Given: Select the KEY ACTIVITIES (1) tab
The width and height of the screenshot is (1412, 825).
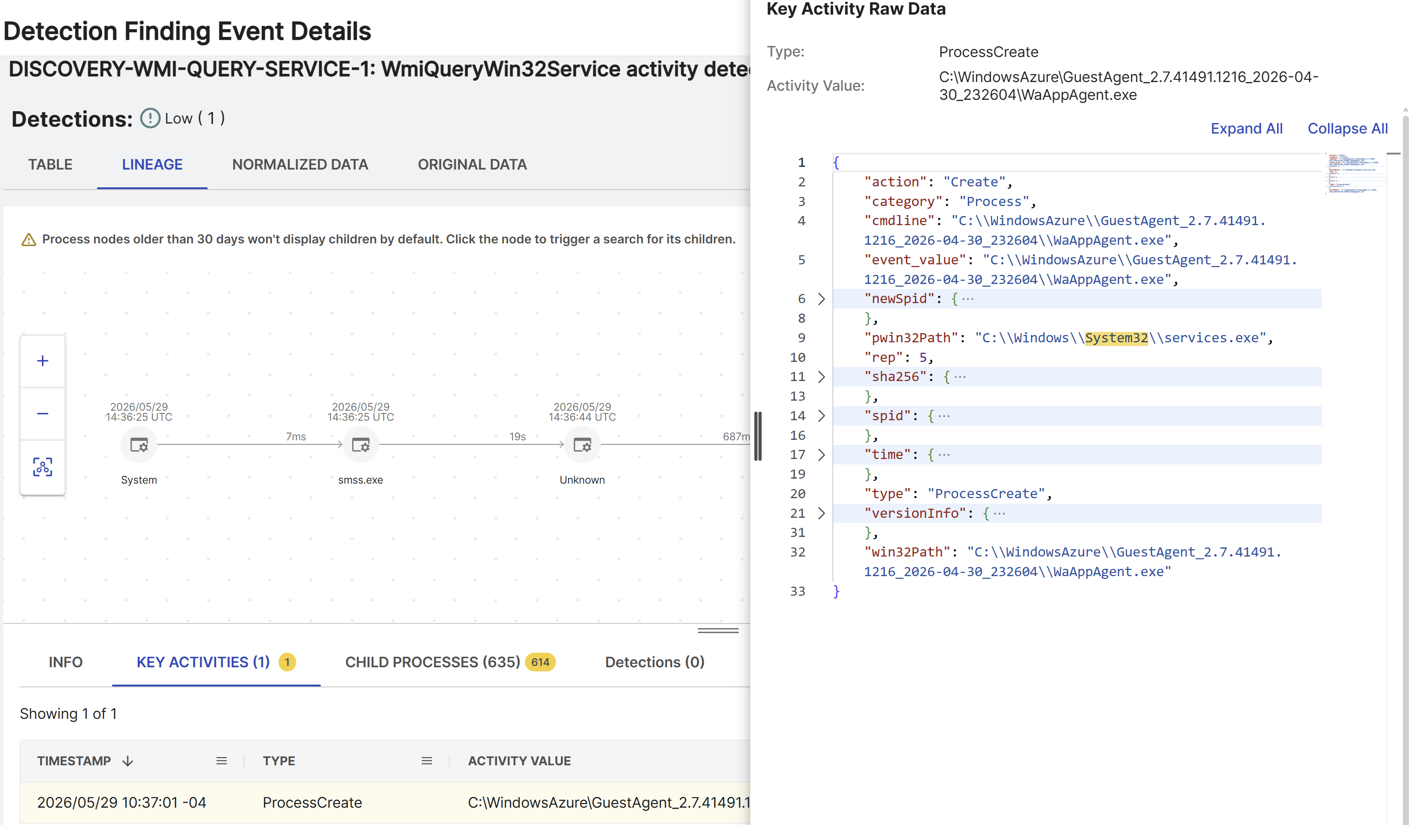Looking at the screenshot, I should [x=216, y=662].
